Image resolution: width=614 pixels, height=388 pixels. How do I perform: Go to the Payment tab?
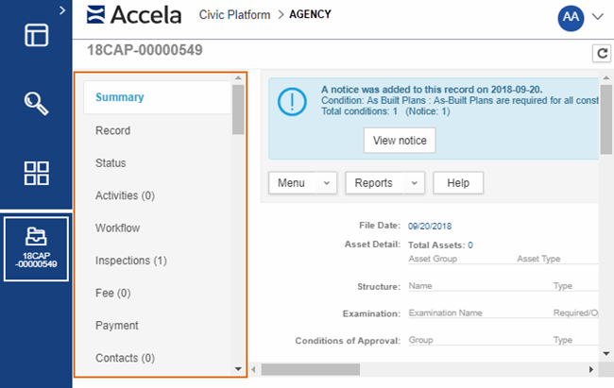116,326
